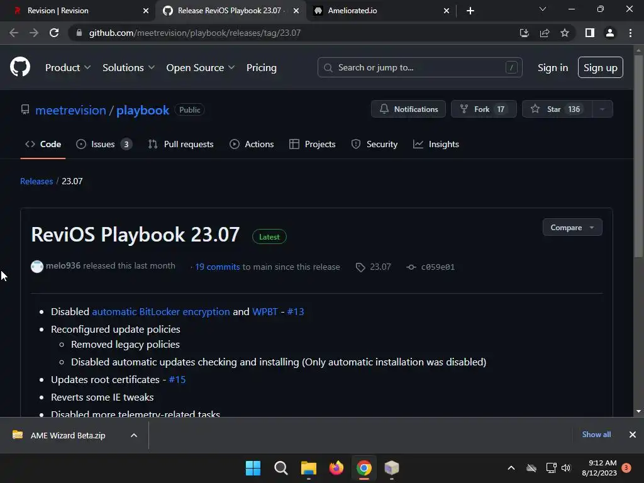Click the GitHub logo icon

click(20, 67)
